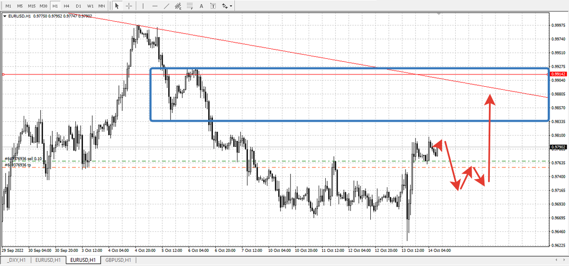Pick the vertical line drawing tool
Image resolution: width=569 pixels, height=266 pixels.
pyautogui.click(x=143, y=6)
